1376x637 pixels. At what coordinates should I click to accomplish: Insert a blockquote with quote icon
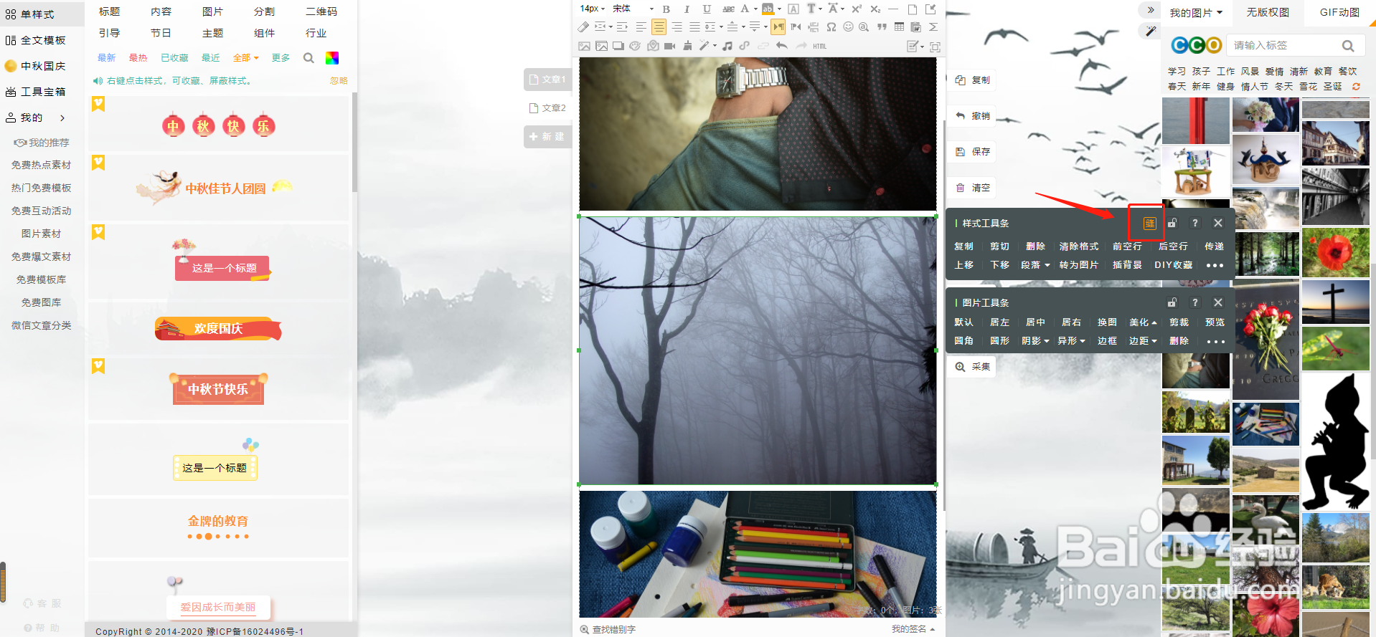[x=882, y=27]
